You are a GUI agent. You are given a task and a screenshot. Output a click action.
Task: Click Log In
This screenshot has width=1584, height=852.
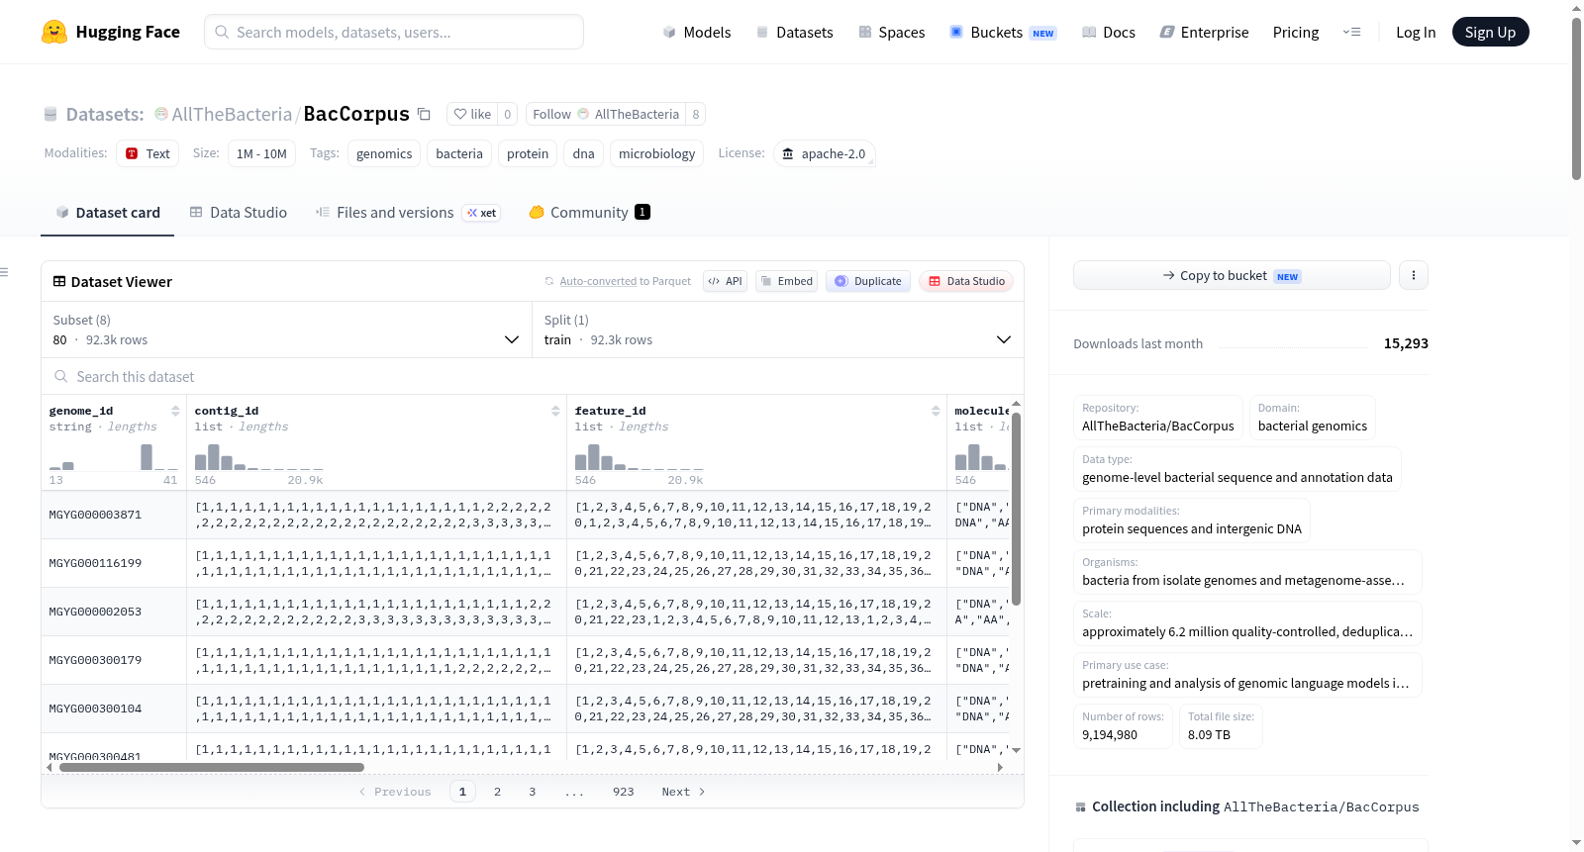[1416, 33]
